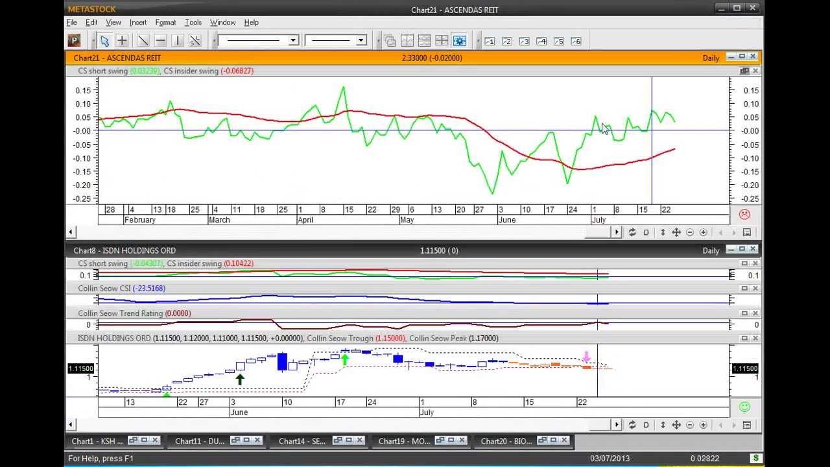Click the highlighted gear layout icon
Viewport: 830px width, 467px height.
click(460, 41)
